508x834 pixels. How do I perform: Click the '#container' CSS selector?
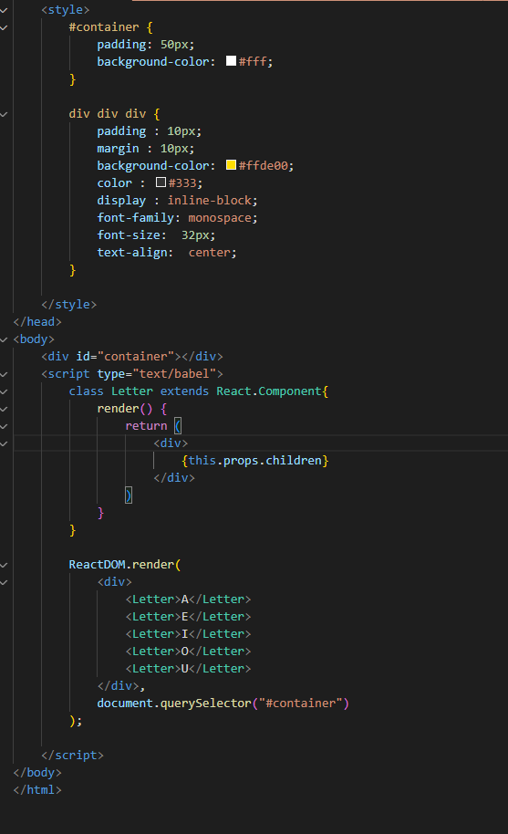[104, 27]
